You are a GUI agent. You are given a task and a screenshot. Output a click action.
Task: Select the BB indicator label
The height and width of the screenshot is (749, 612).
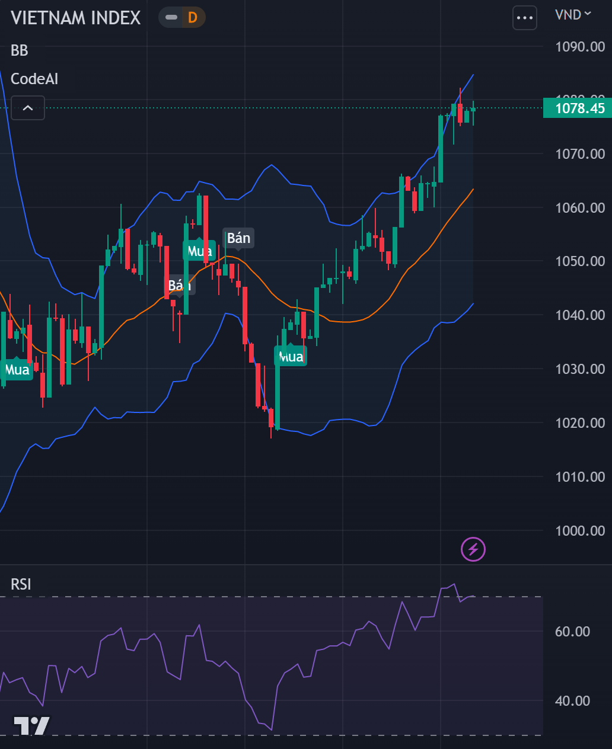click(20, 50)
